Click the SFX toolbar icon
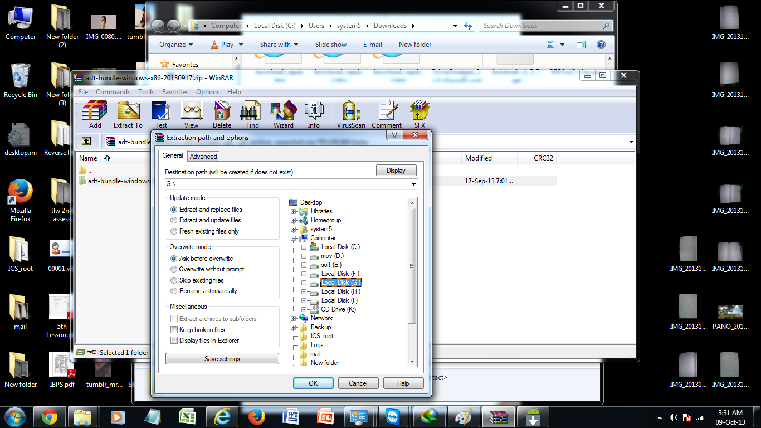 (419, 114)
